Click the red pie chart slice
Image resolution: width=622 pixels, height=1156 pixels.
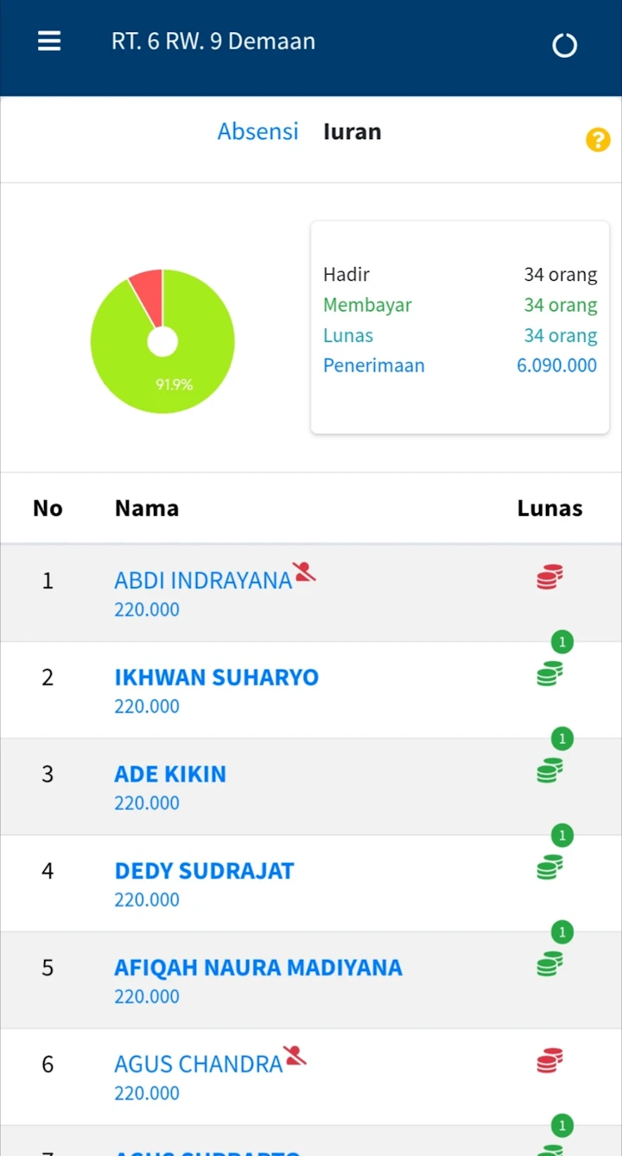pos(149,289)
